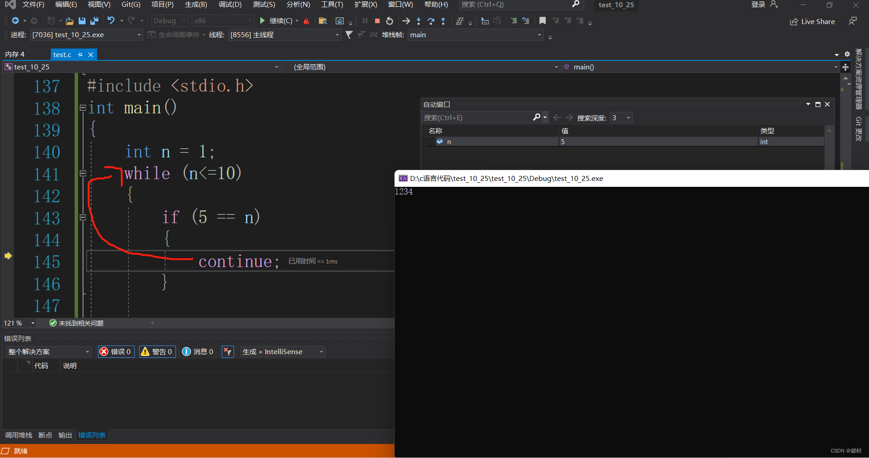Open file with the open folder icon
The width and height of the screenshot is (869, 458).
click(69, 21)
